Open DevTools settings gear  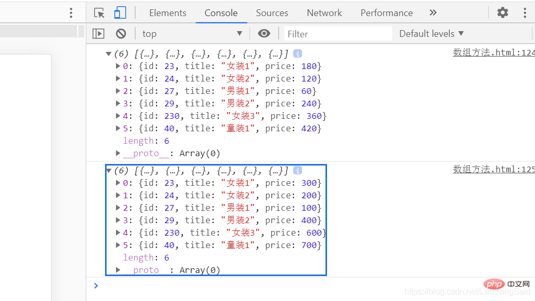(x=503, y=12)
